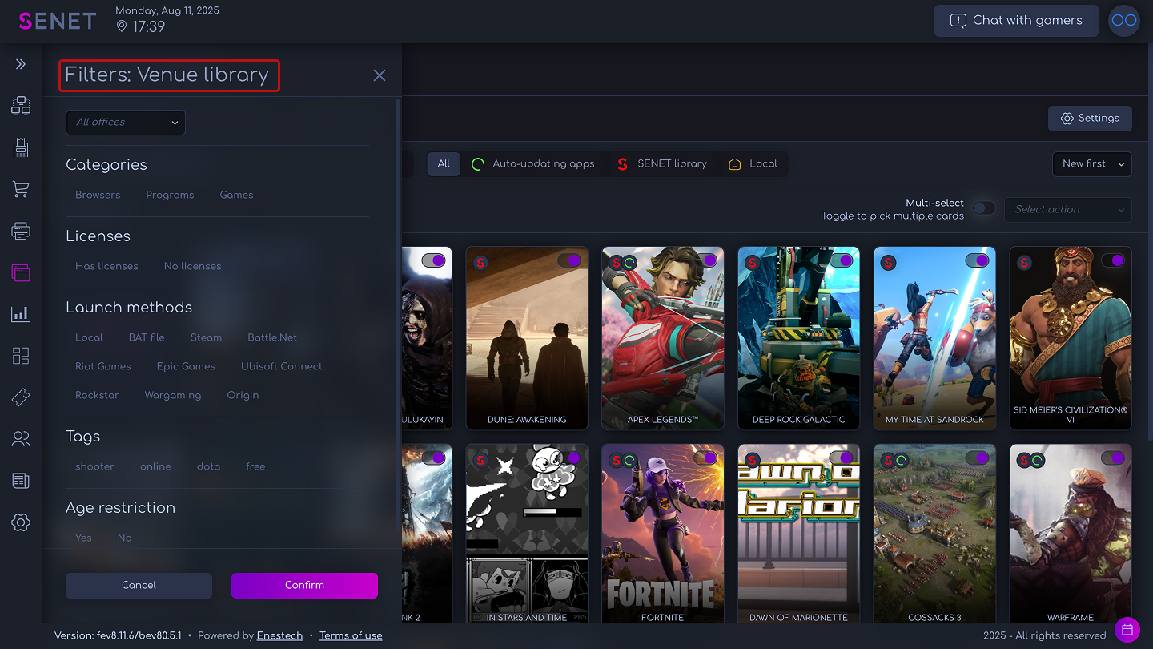Open the Enestech link
The width and height of the screenshot is (1153, 649).
[x=279, y=635]
